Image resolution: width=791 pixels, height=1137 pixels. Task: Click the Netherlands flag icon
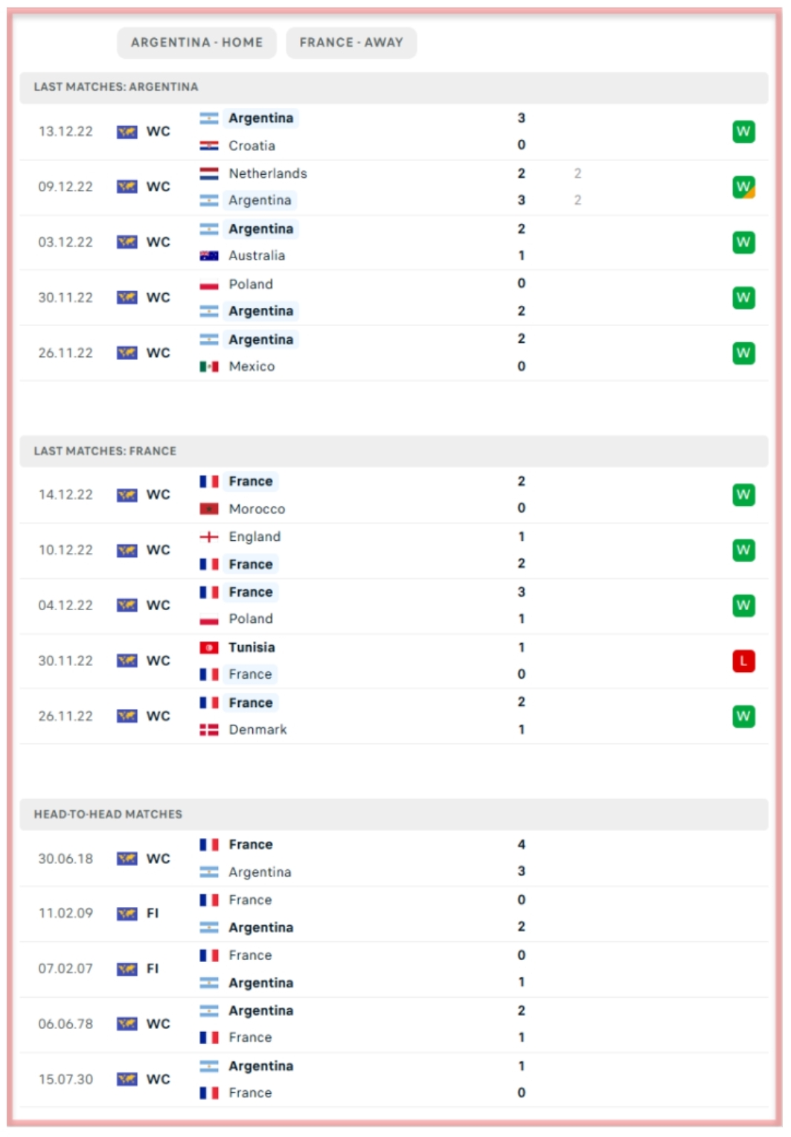click(x=209, y=173)
